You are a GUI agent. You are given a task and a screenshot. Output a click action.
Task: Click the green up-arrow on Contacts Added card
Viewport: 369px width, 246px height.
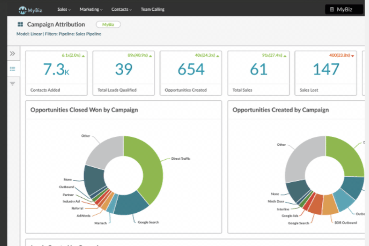point(83,56)
